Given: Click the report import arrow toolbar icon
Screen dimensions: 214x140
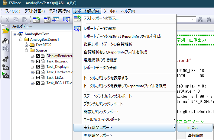Looking at the screenshot, I should point(56,20).
